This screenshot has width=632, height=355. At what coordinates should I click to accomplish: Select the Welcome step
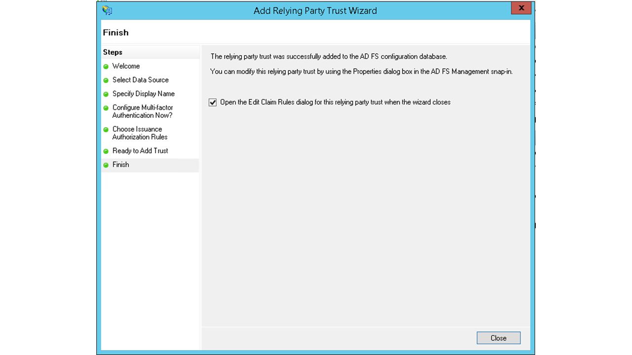(126, 66)
